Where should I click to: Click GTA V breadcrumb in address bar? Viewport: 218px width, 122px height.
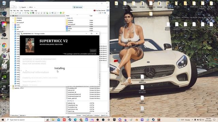31,7
